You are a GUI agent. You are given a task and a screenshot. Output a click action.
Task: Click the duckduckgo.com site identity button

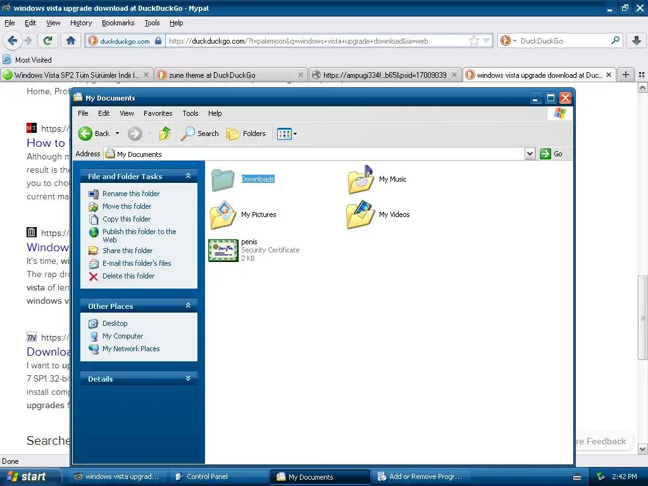coord(125,41)
